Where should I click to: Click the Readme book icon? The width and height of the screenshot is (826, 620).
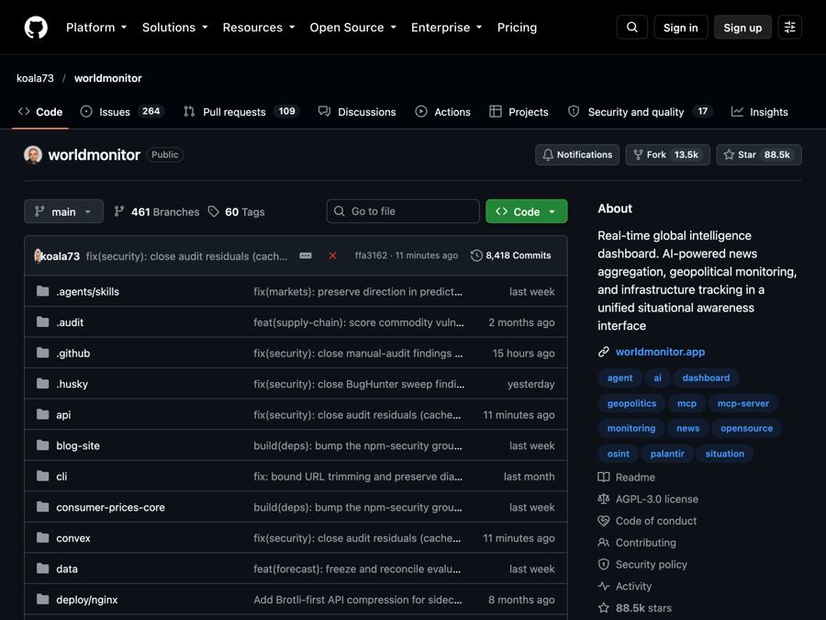pyautogui.click(x=604, y=477)
